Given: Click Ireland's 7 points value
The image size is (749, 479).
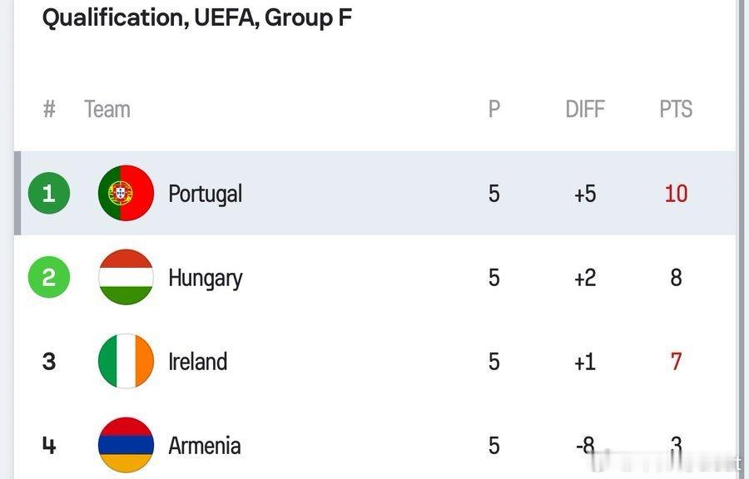Looking at the screenshot, I should 676,362.
